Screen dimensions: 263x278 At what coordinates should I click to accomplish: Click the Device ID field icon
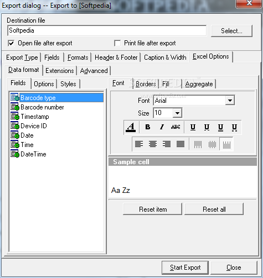[15, 125]
